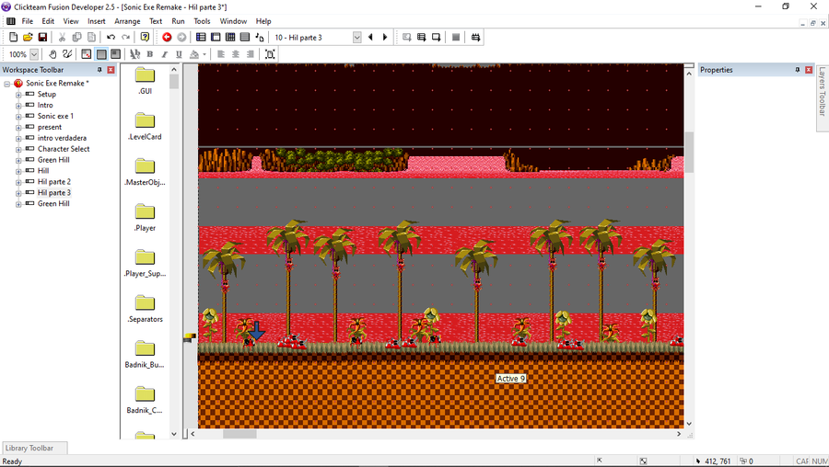
Task: Select the paint mode brush icon
Action: point(67,54)
